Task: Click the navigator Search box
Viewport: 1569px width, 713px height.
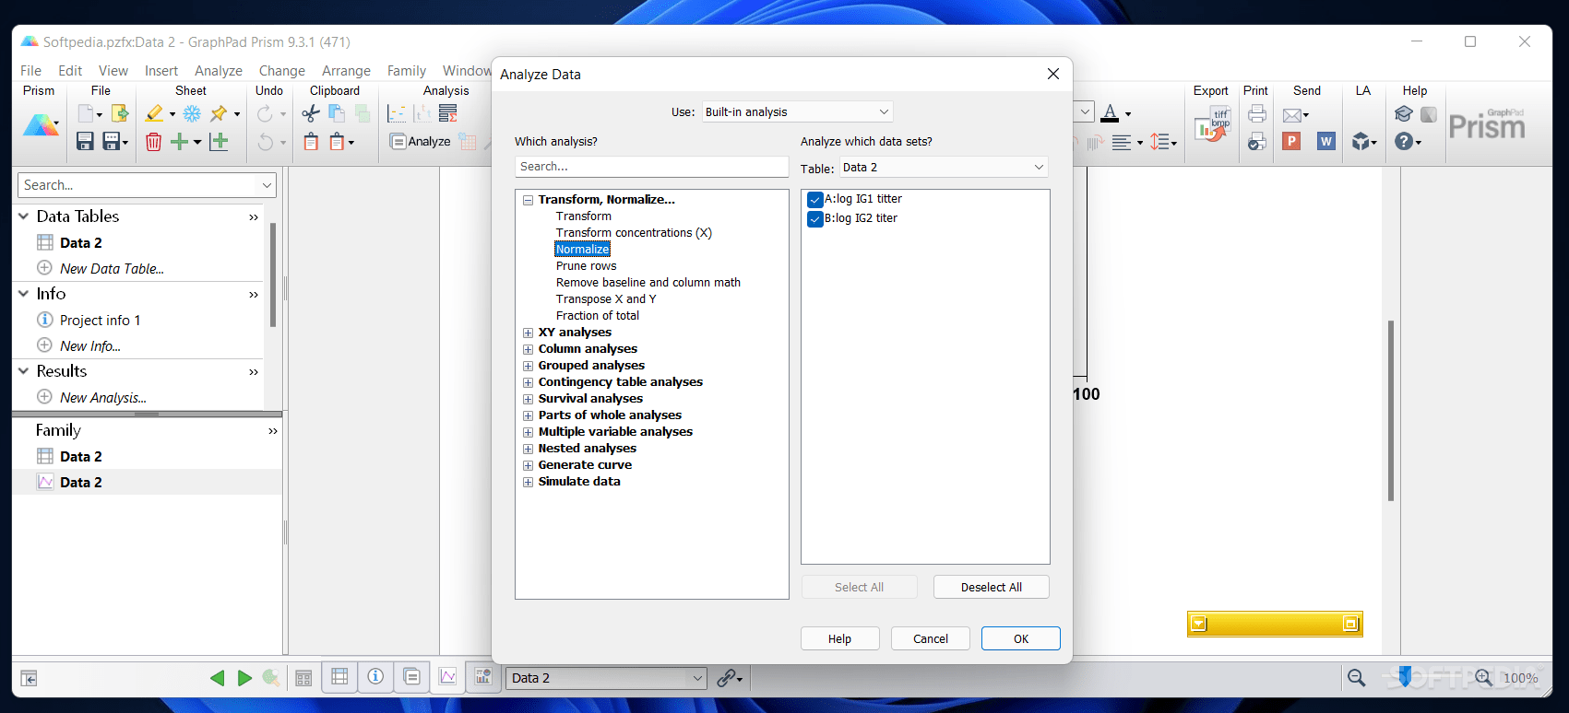Action: (x=147, y=185)
